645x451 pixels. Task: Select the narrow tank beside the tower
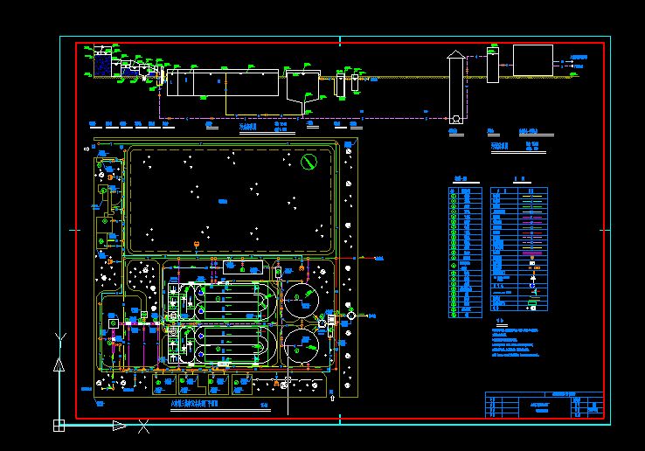493,65
